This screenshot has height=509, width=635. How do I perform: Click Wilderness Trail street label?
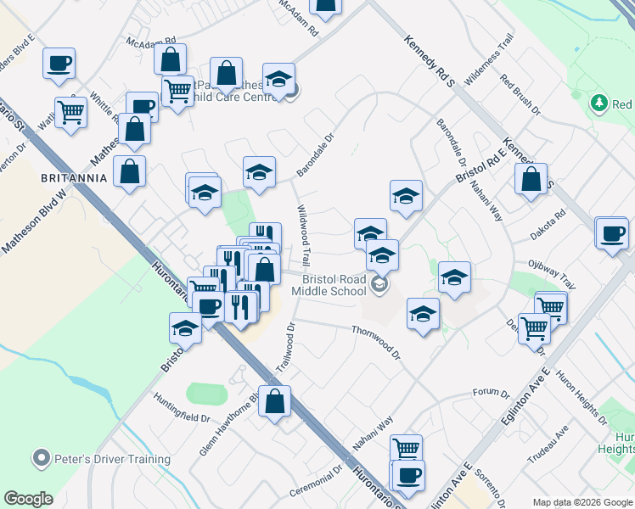pyautogui.click(x=489, y=59)
